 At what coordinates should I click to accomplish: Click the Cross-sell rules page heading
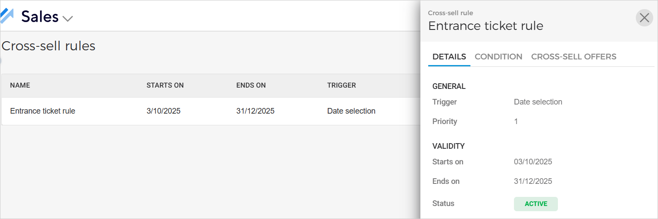tap(49, 46)
